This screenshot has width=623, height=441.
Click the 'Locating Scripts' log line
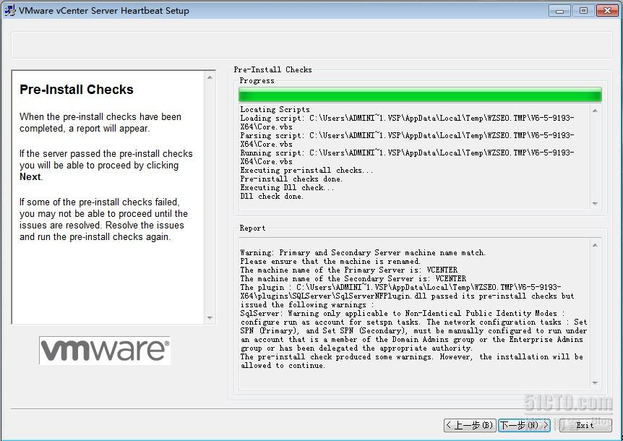[x=275, y=109]
